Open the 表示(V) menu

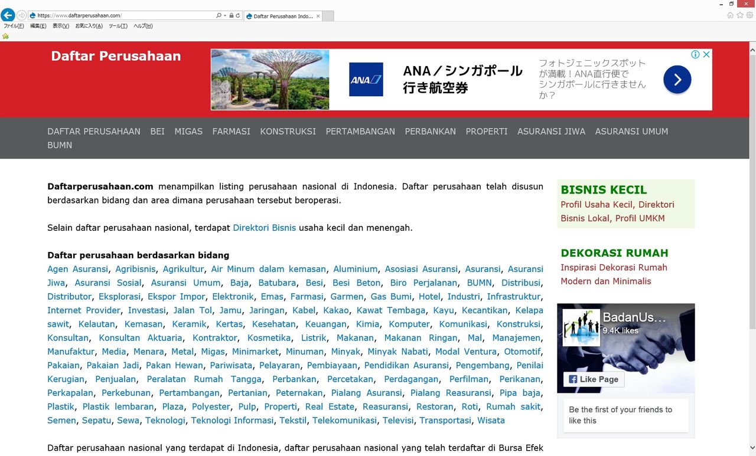pos(61,26)
